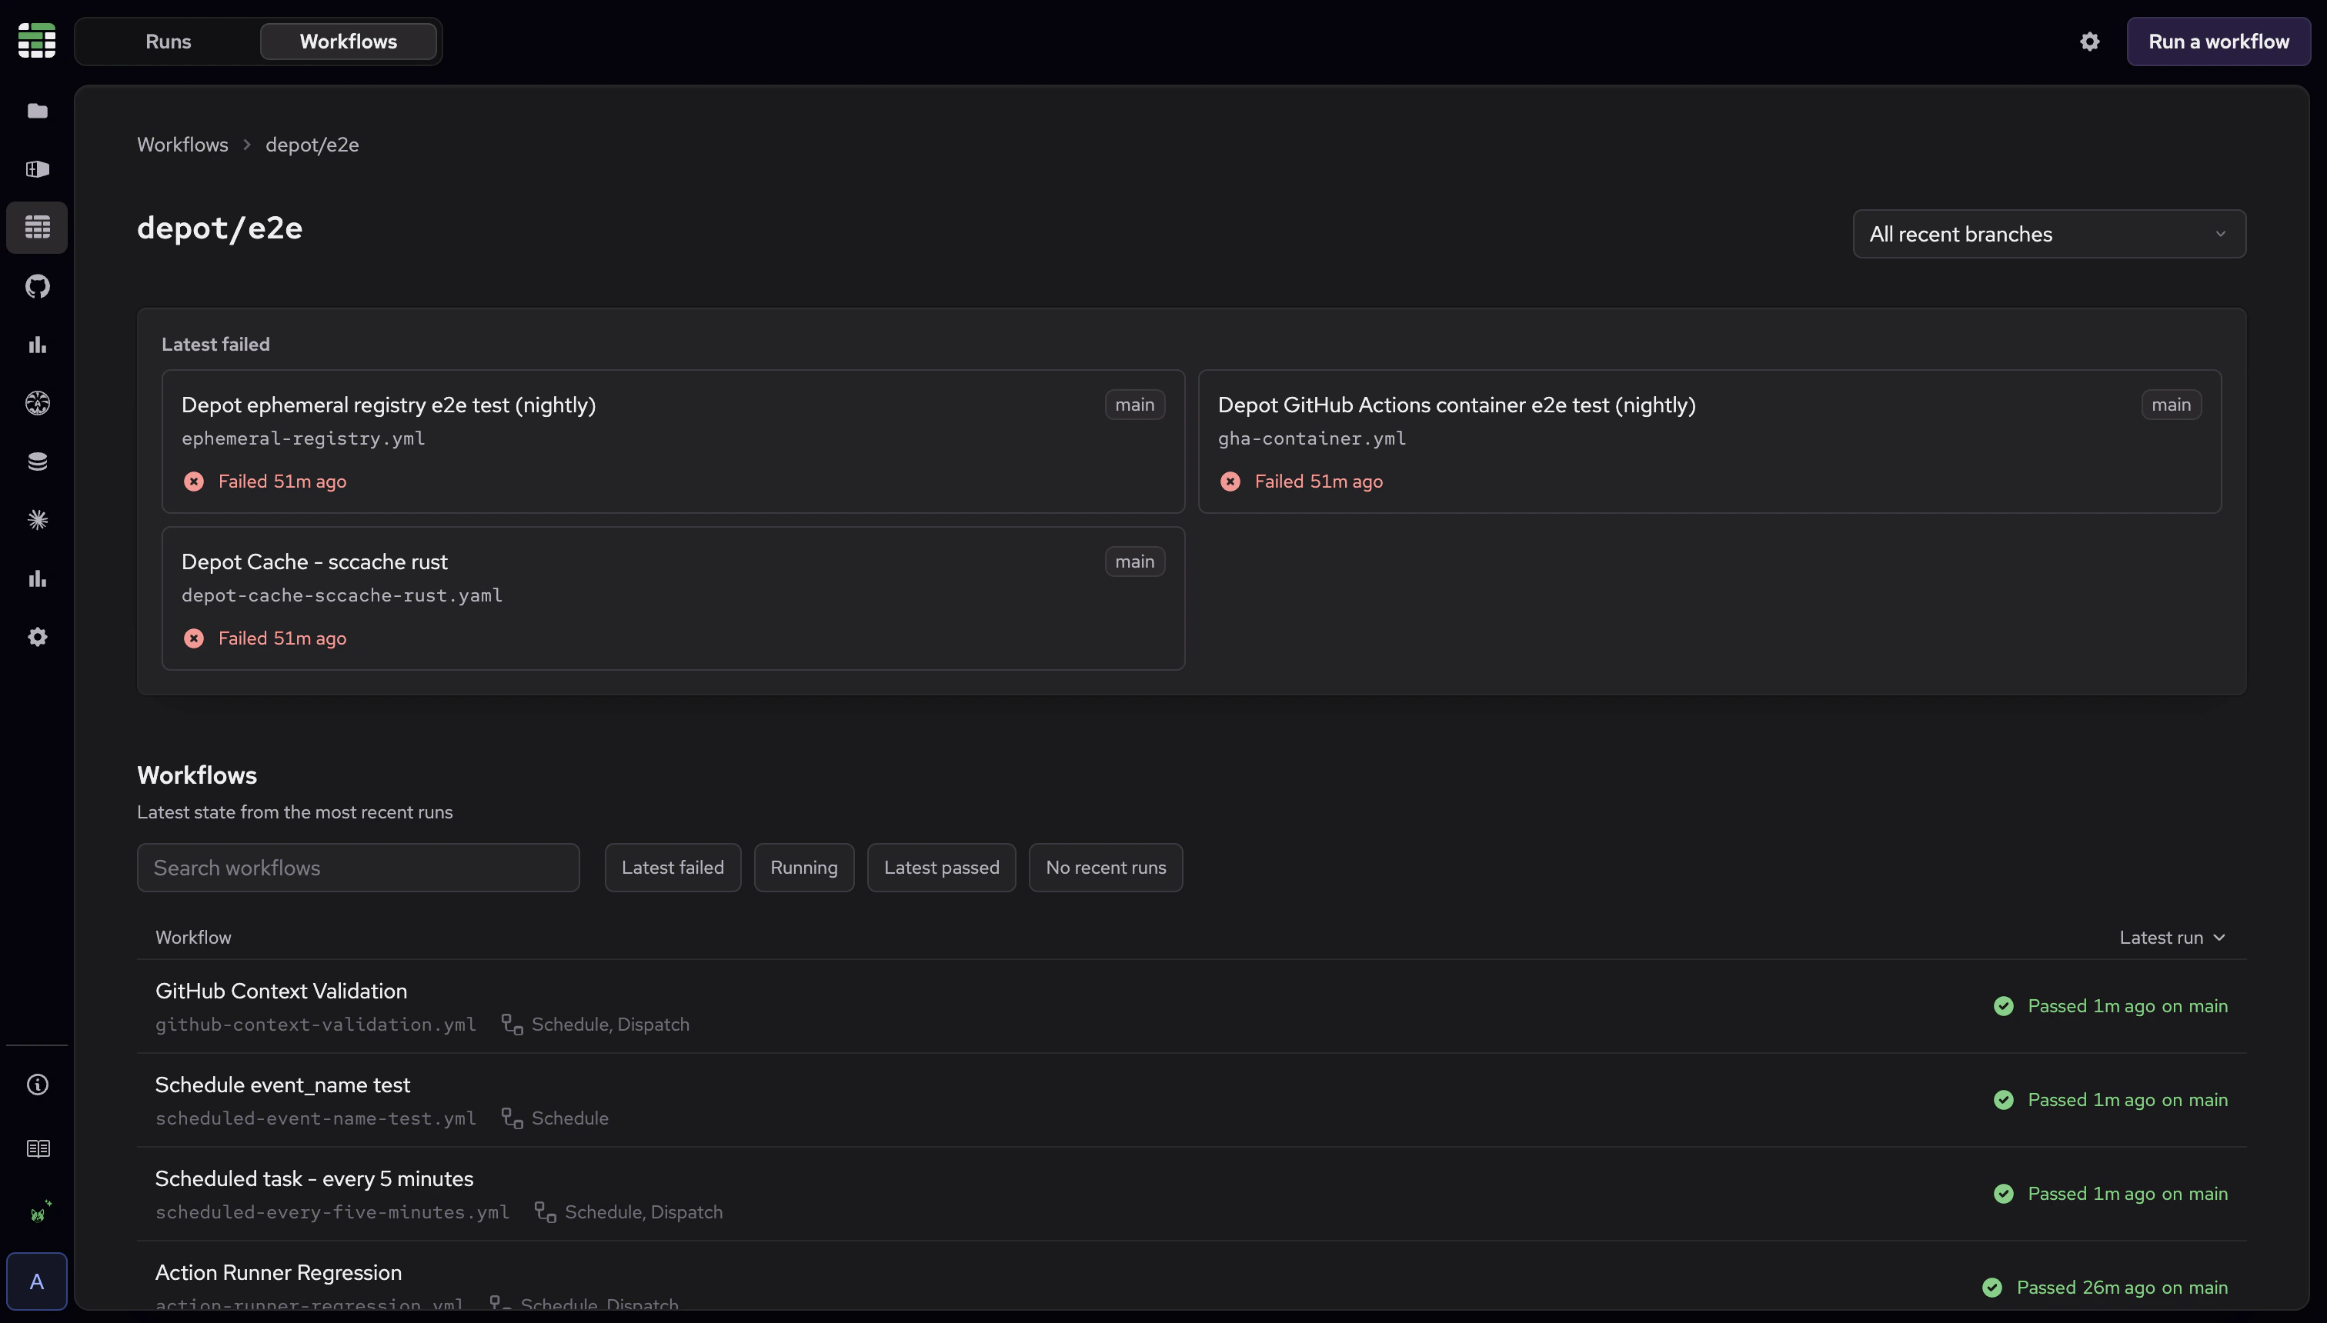Viewport: 2327px width, 1323px height.
Task: Click trigger icon beside Schedule for scheduled-event-name-test
Action: point(512,1118)
